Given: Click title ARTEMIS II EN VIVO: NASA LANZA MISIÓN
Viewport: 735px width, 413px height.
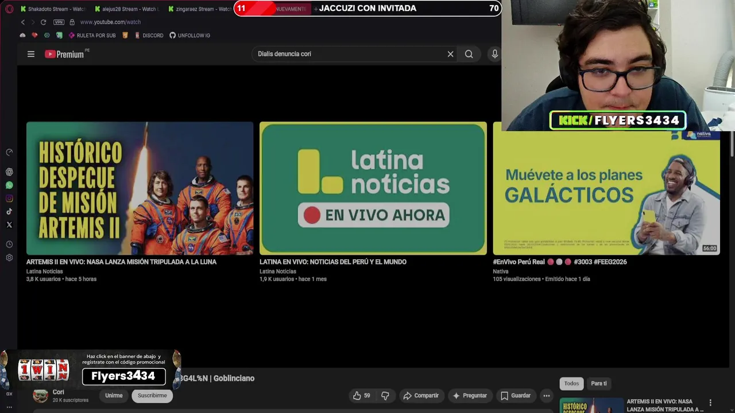Looking at the screenshot, I should 121,262.
